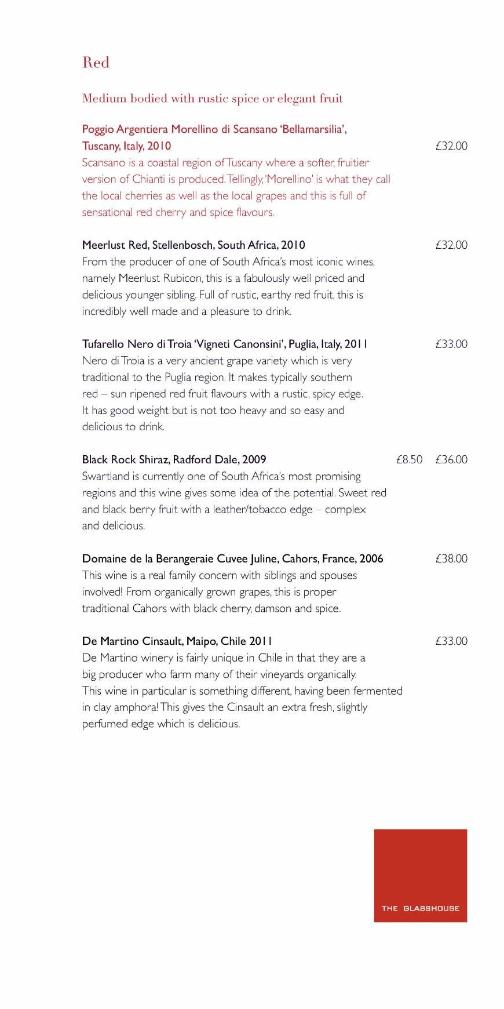This screenshot has width=504, height=1009.
Task: Select the Tufarello Nero di Troia title
Action: tap(225, 344)
